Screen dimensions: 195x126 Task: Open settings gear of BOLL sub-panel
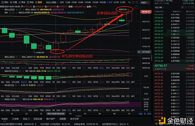point(17,57)
